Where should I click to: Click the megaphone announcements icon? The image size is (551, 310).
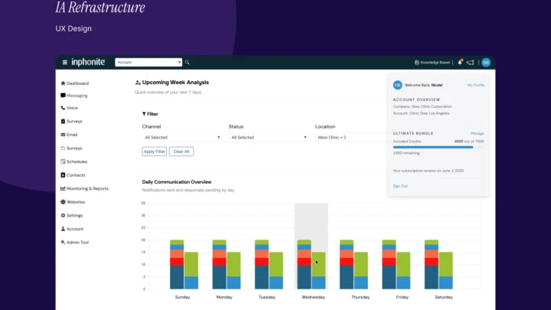tap(470, 63)
